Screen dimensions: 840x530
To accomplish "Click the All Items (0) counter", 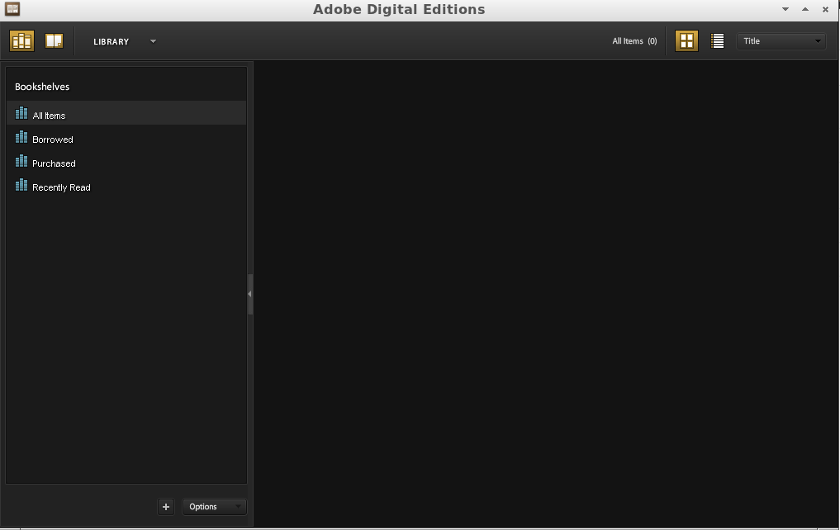I will [x=634, y=41].
